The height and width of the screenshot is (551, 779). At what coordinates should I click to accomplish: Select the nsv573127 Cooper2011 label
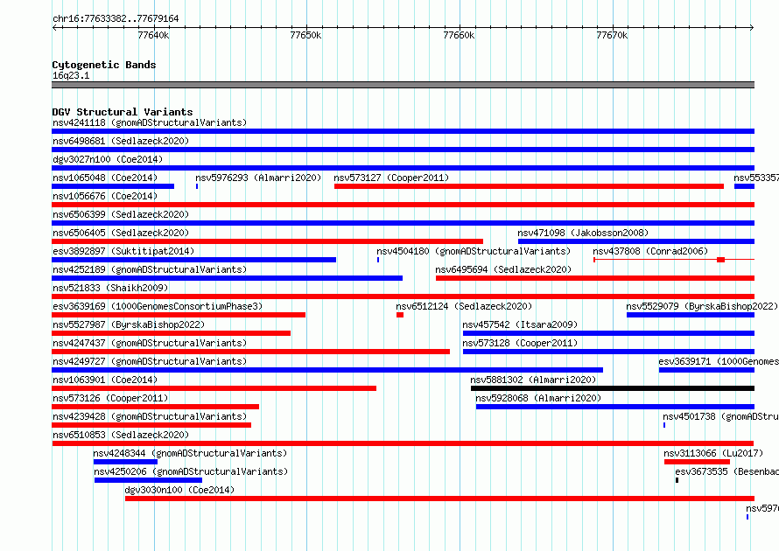(x=391, y=178)
